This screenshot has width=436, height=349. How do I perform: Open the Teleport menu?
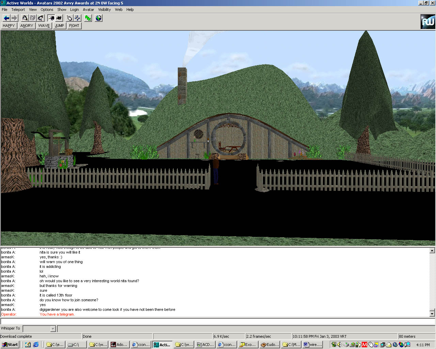18,10
